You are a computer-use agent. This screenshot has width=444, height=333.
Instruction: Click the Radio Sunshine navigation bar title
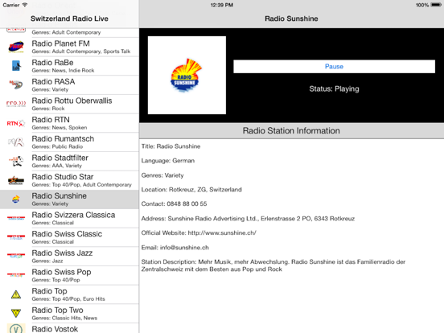pos(291,18)
